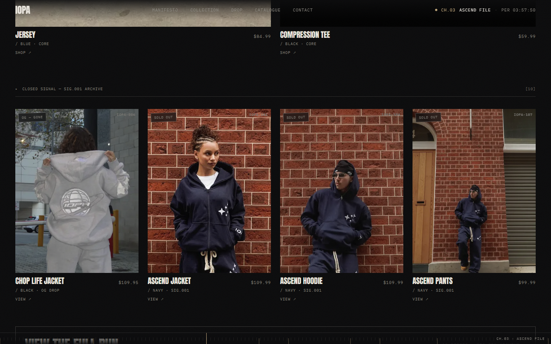Screen dimensions: 551x344
Task: Click View link under Ascend Jacket
Action: click(155, 299)
